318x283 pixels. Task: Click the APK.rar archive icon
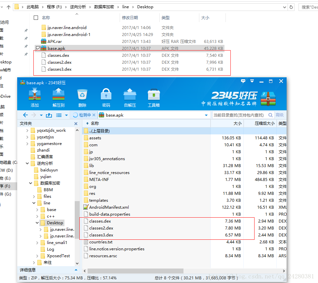44,41
